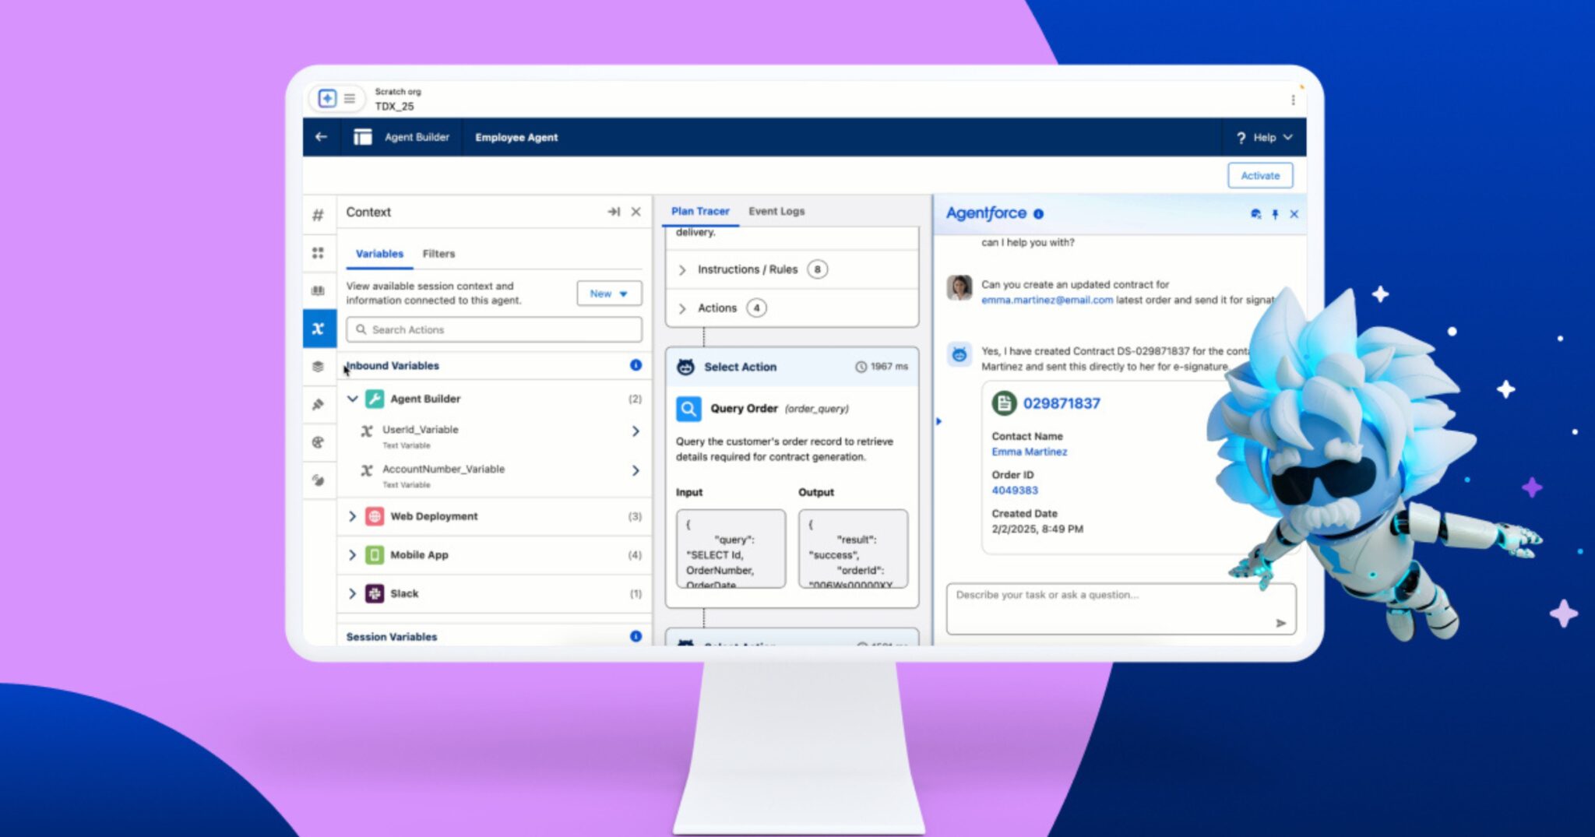The image size is (1595, 837).
Task: Switch to the Filters tab
Action: click(438, 254)
